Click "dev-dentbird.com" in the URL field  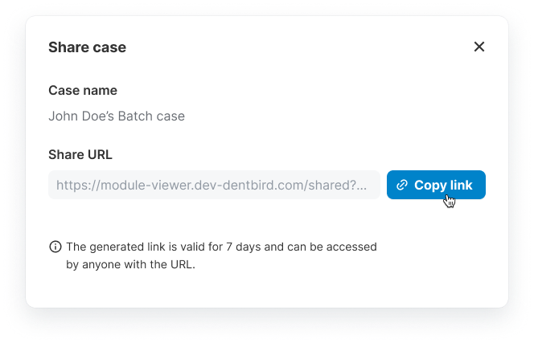pos(252,185)
